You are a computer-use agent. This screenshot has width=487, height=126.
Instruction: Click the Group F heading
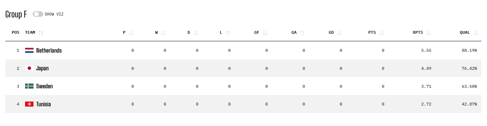point(16,14)
